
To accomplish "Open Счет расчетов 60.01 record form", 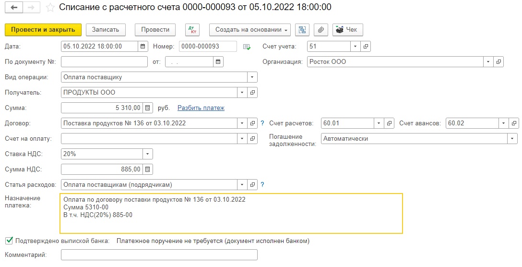I will click(x=389, y=123).
